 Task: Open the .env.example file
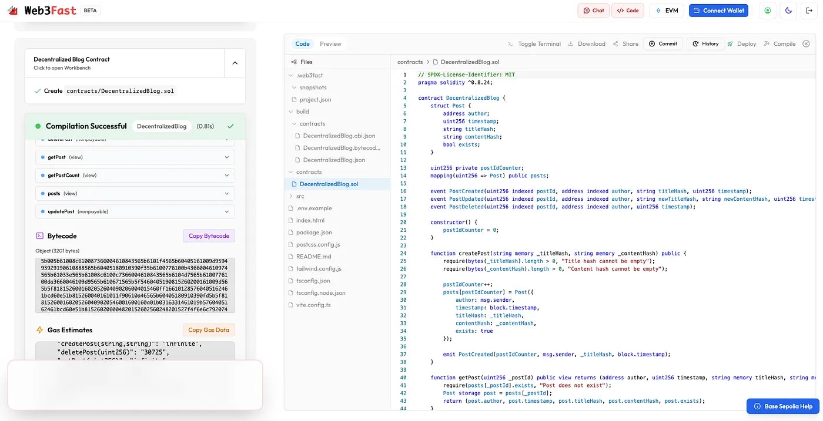click(x=337, y=208)
